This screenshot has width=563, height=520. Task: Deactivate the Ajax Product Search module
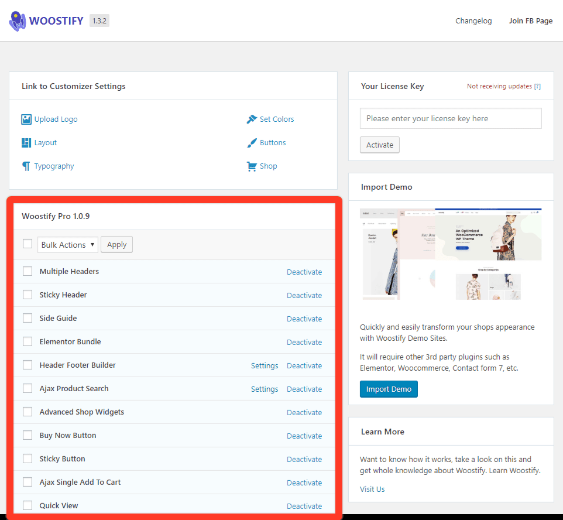[x=304, y=389]
